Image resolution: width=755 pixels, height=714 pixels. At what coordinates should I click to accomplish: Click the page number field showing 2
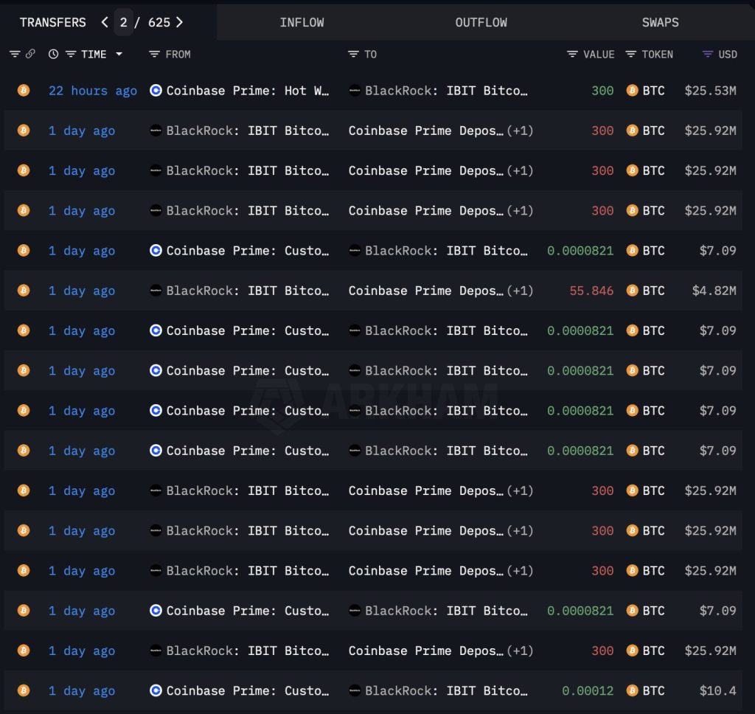click(123, 22)
